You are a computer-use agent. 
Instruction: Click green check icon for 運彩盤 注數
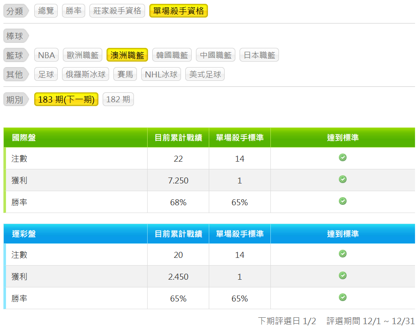click(343, 254)
